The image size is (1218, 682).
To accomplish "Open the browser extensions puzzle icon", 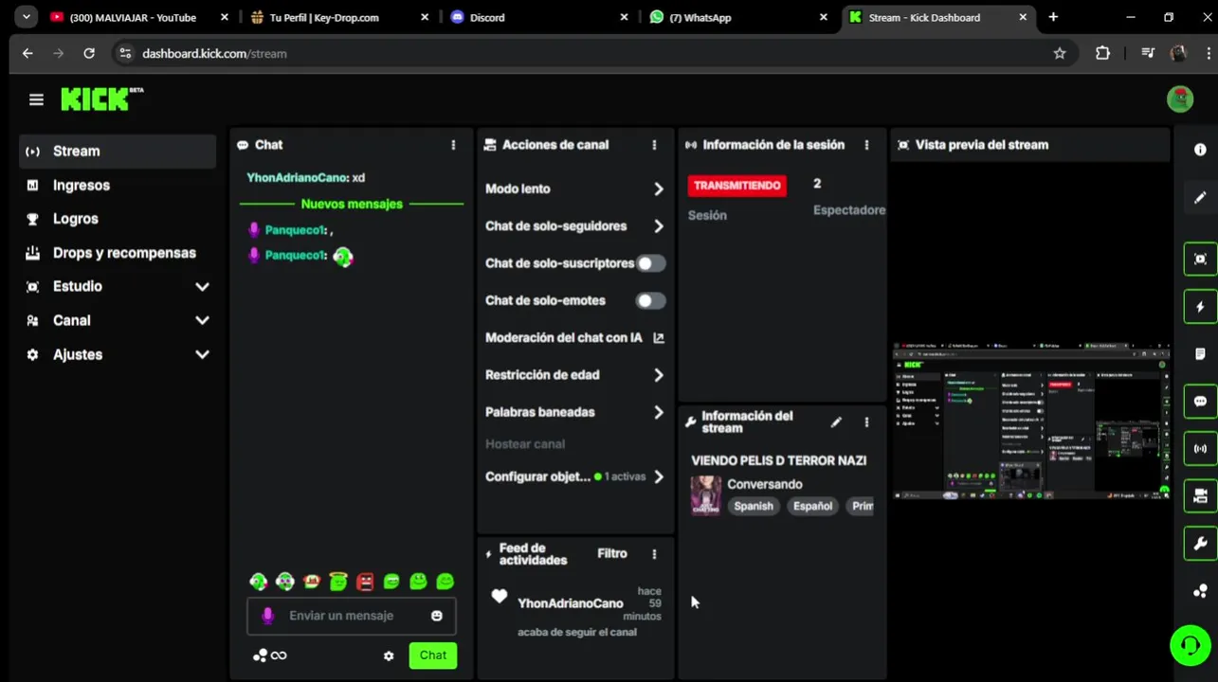I will [x=1102, y=54].
